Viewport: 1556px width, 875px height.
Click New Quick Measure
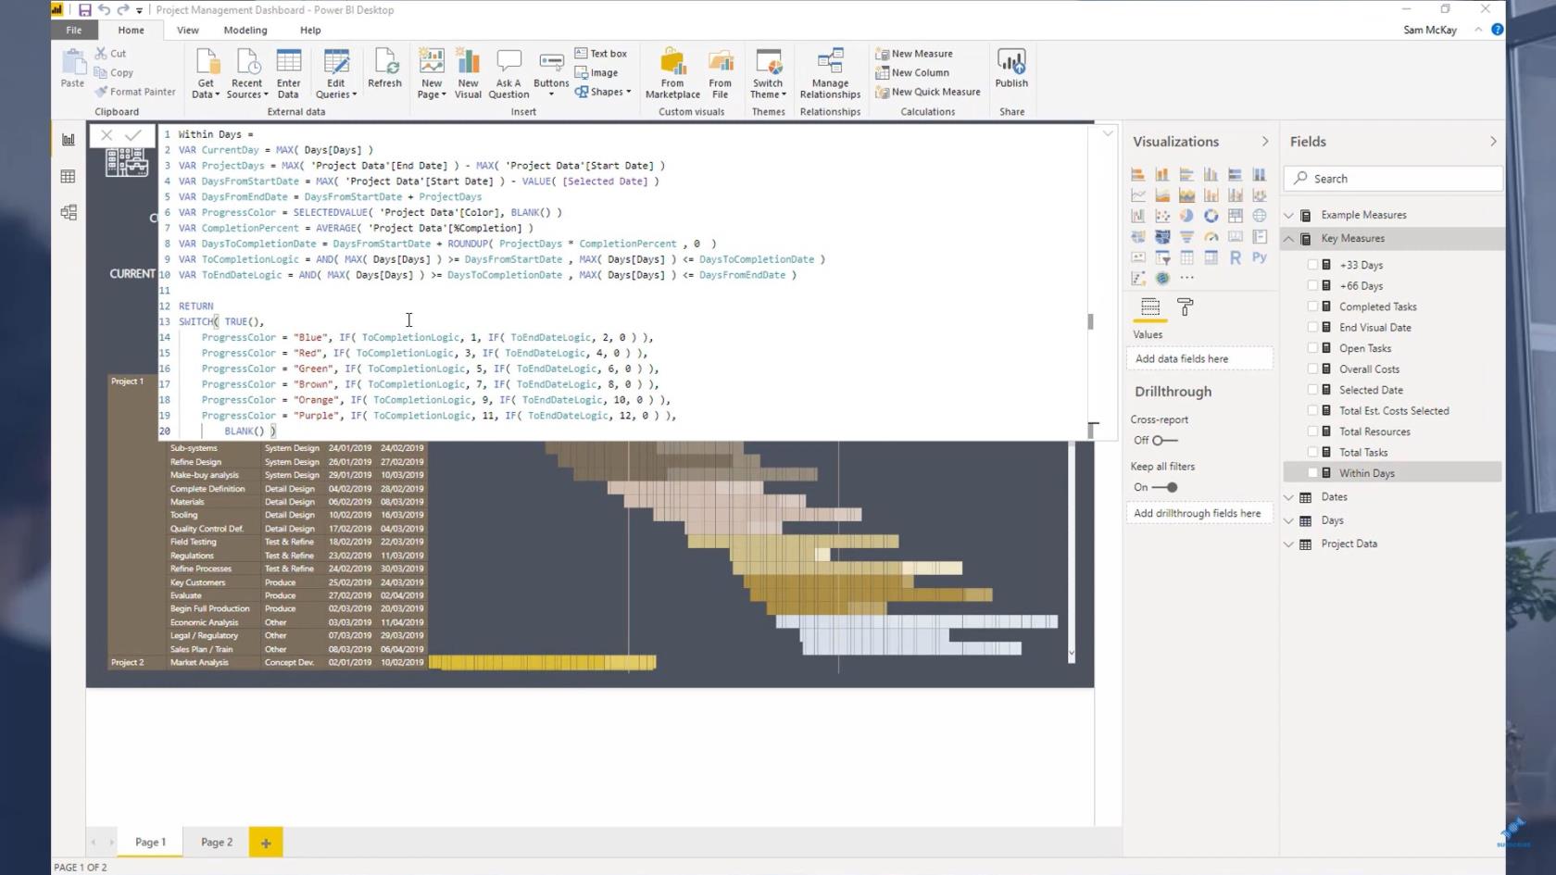(928, 92)
